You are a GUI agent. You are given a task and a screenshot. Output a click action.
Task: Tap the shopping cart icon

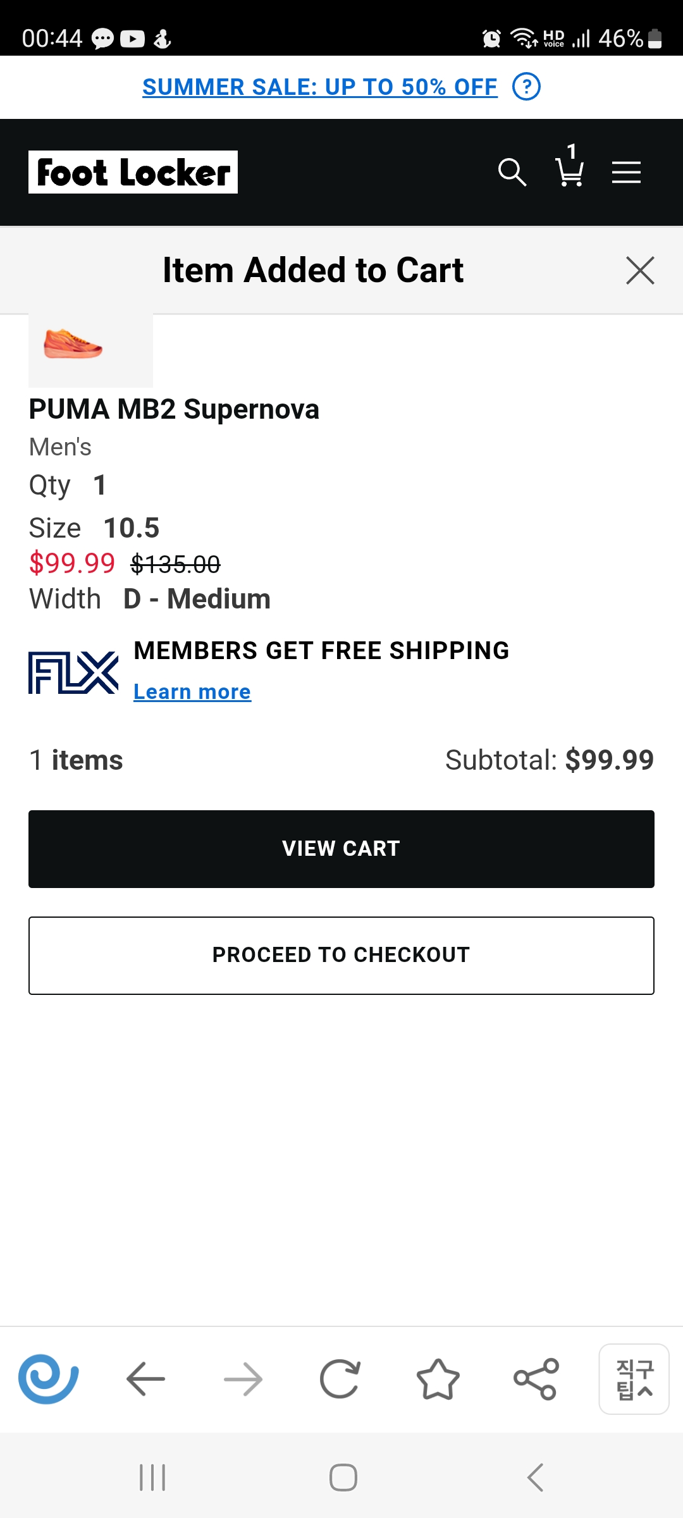coord(569,171)
